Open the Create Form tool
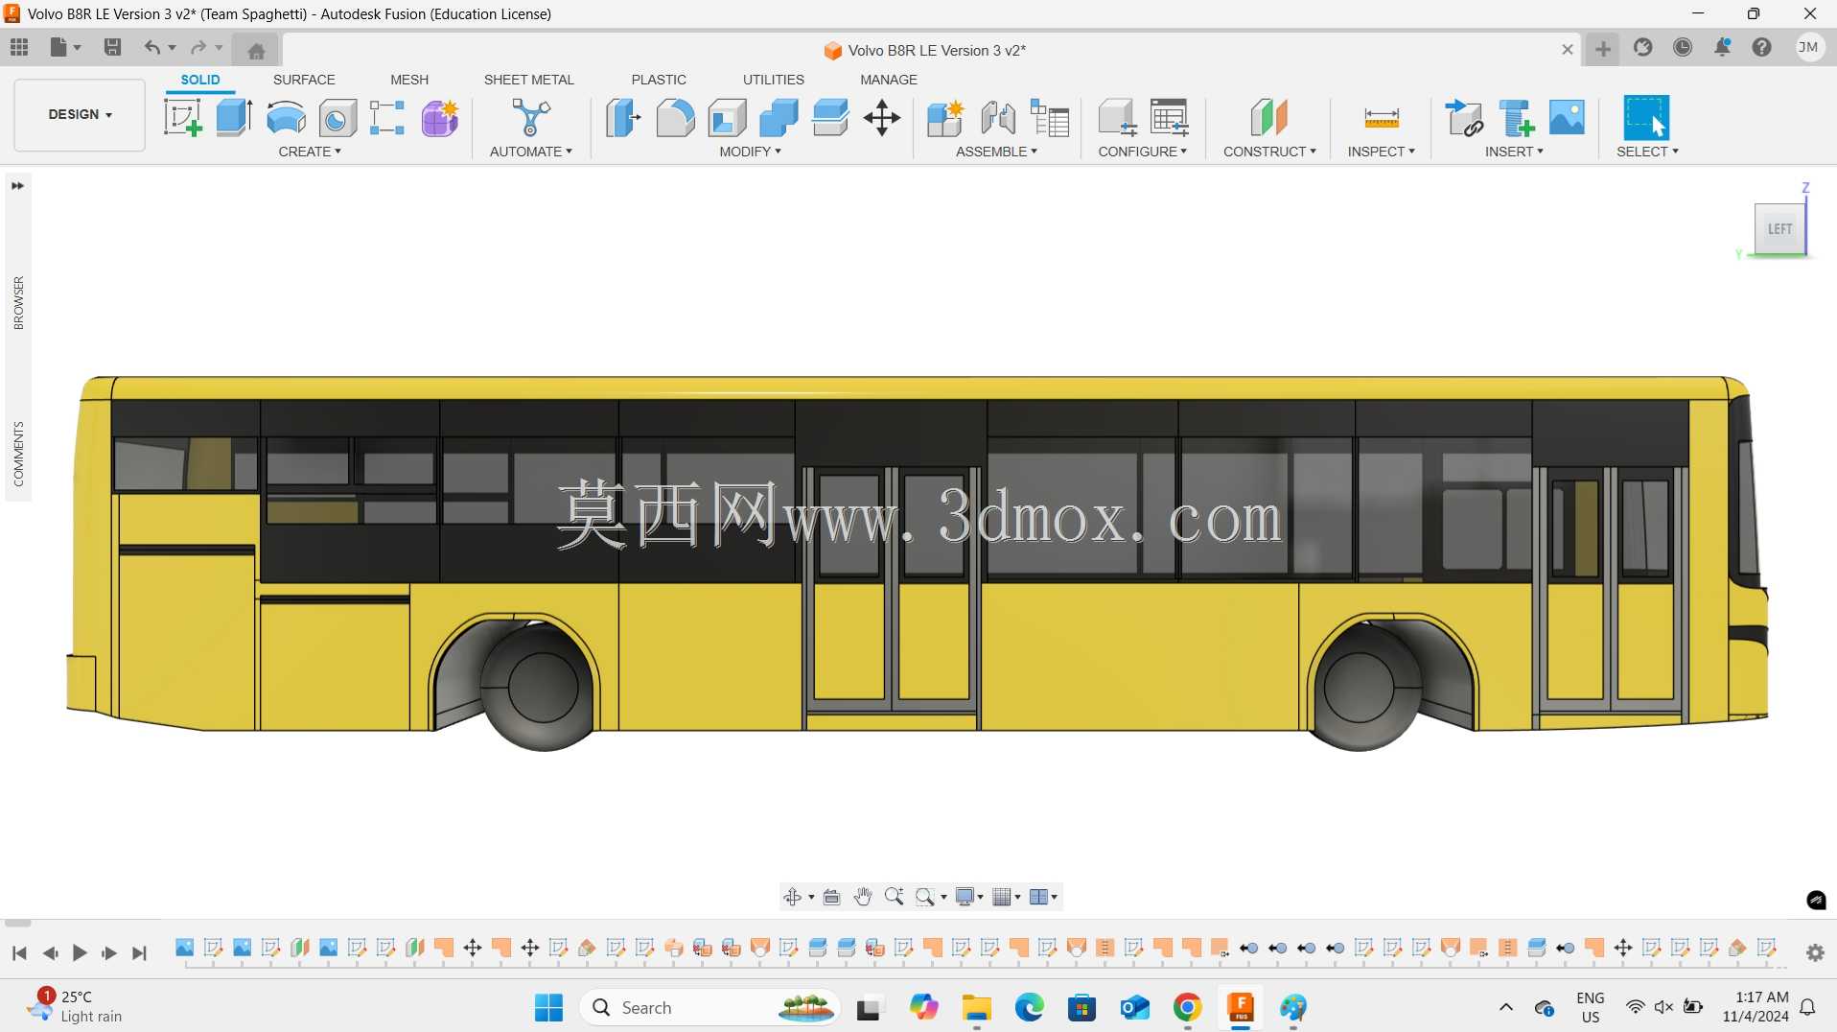Screen dimensions: 1837x1032 pyautogui.click(x=440, y=118)
